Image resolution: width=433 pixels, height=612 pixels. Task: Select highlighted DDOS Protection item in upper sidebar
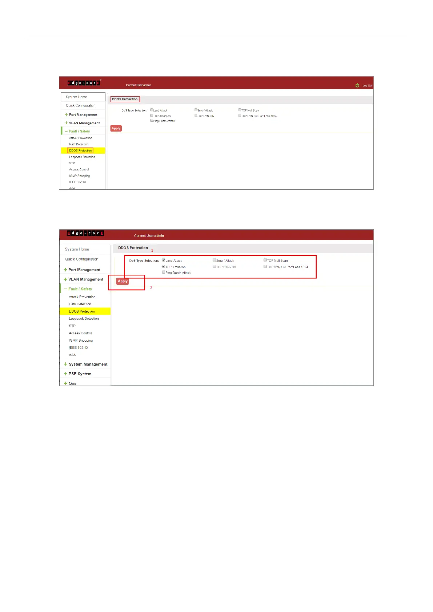point(80,150)
